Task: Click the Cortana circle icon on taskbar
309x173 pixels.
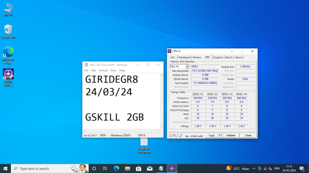Action: click(x=94, y=169)
